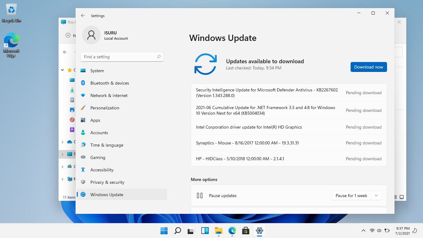Screen dimensions: 423x238
Task: Click the blue sync arrows update icon
Action: (x=206, y=64)
